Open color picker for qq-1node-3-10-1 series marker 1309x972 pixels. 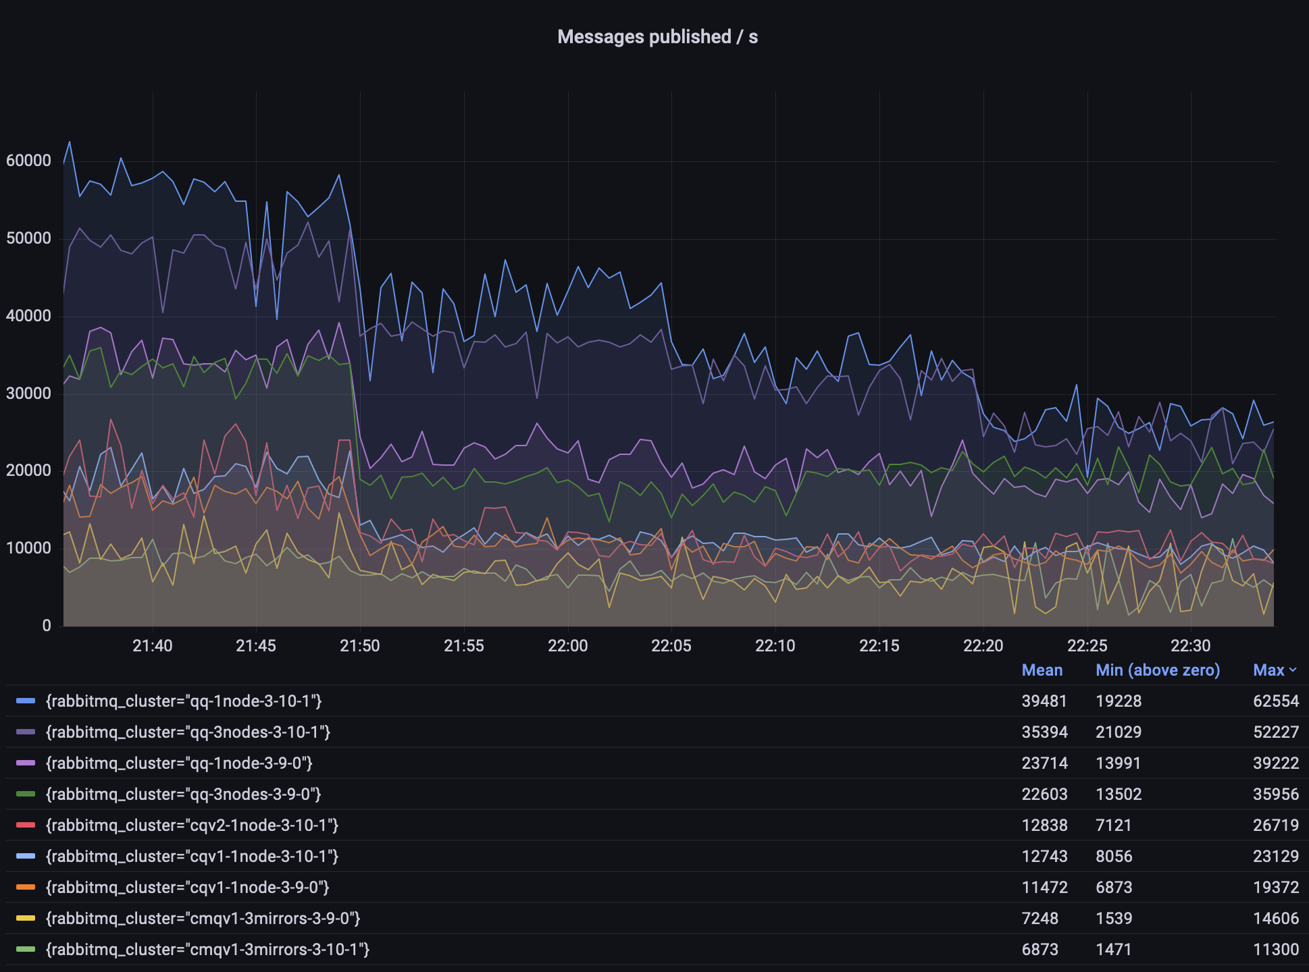pyautogui.click(x=25, y=701)
